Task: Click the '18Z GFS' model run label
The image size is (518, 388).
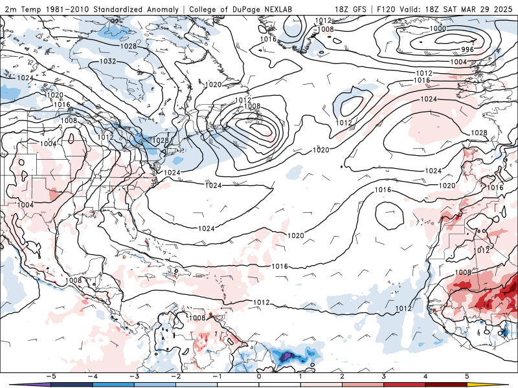Action: (350, 10)
